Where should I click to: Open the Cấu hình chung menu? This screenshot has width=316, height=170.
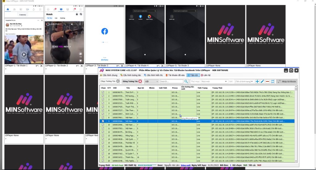pyautogui.click(x=108, y=75)
